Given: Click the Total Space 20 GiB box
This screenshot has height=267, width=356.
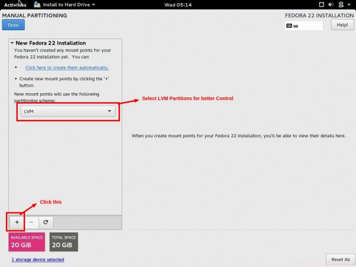Looking at the screenshot, I should (64, 242).
